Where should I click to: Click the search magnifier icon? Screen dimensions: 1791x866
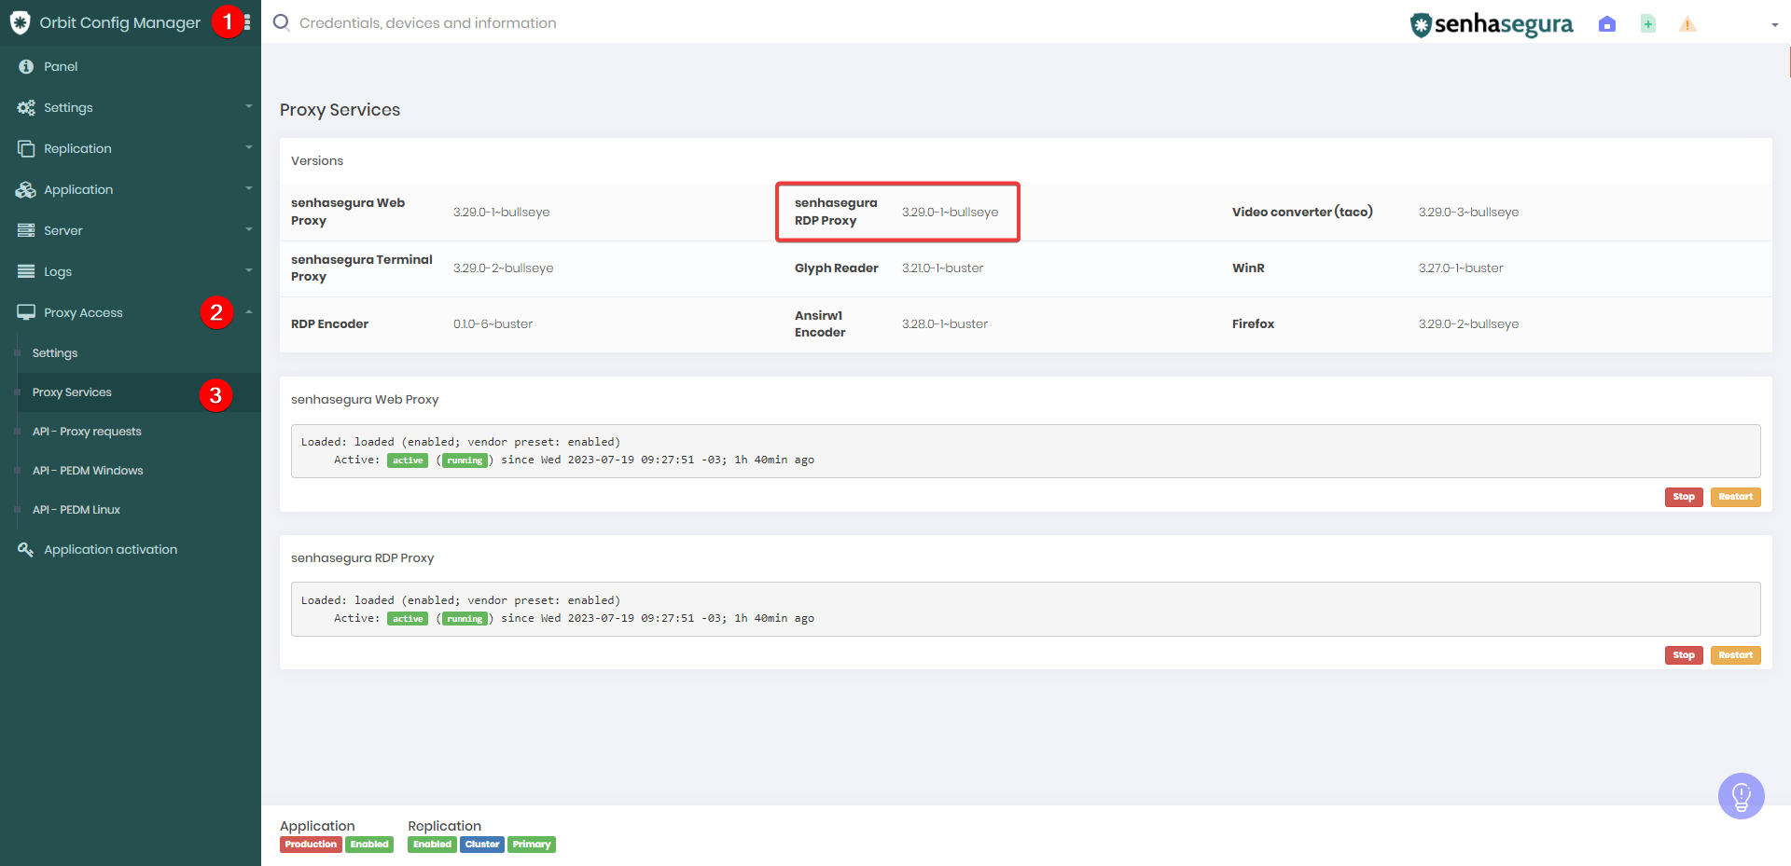pos(281,22)
